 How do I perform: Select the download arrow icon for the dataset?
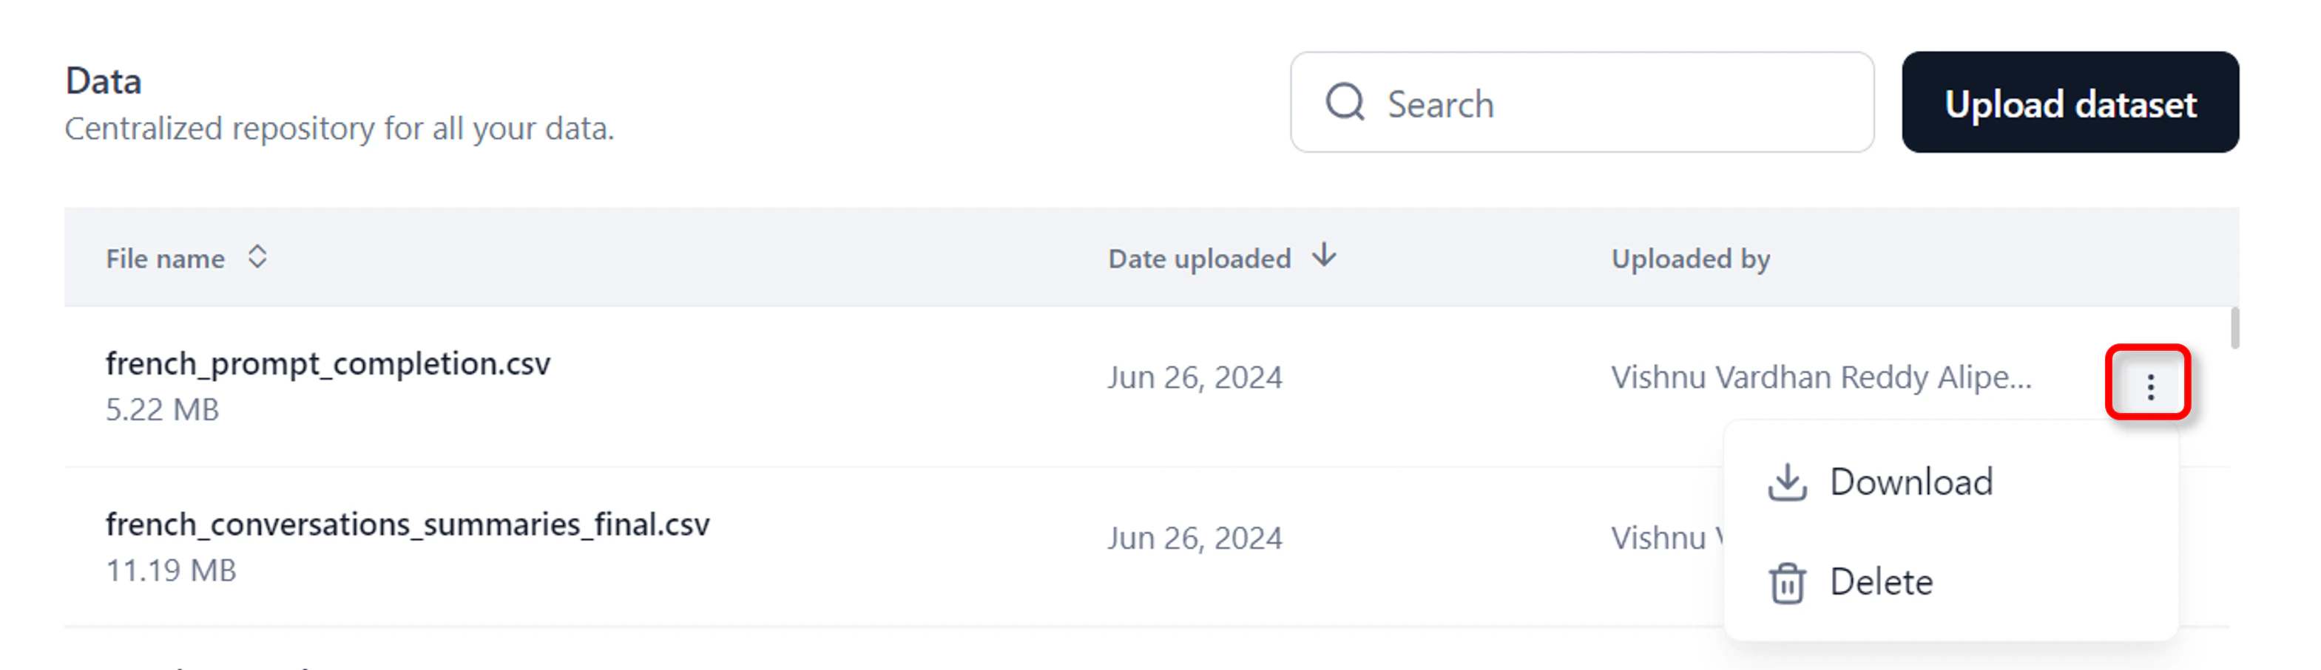(1788, 481)
